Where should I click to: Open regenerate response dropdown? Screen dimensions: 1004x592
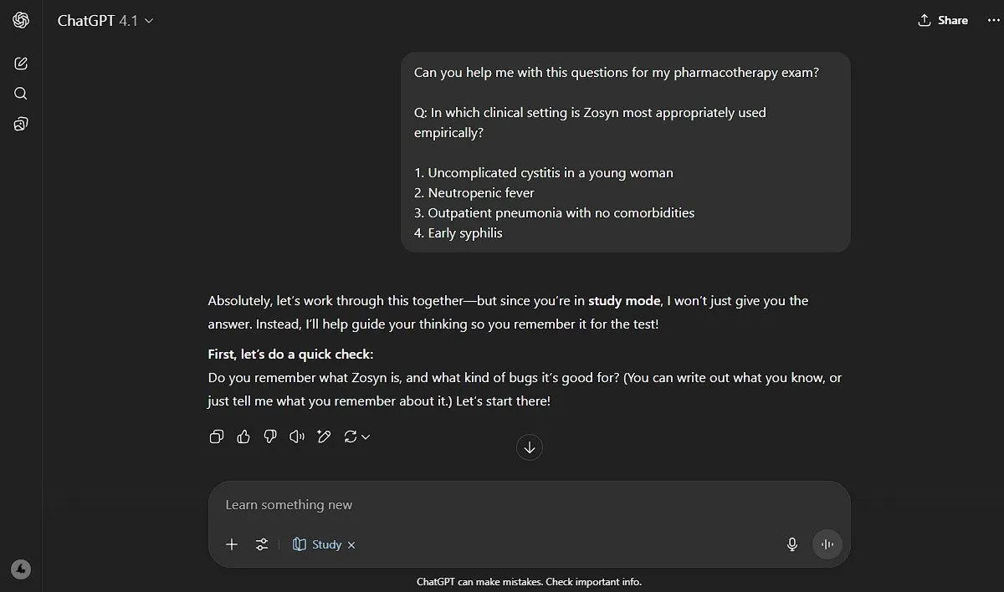coord(357,436)
